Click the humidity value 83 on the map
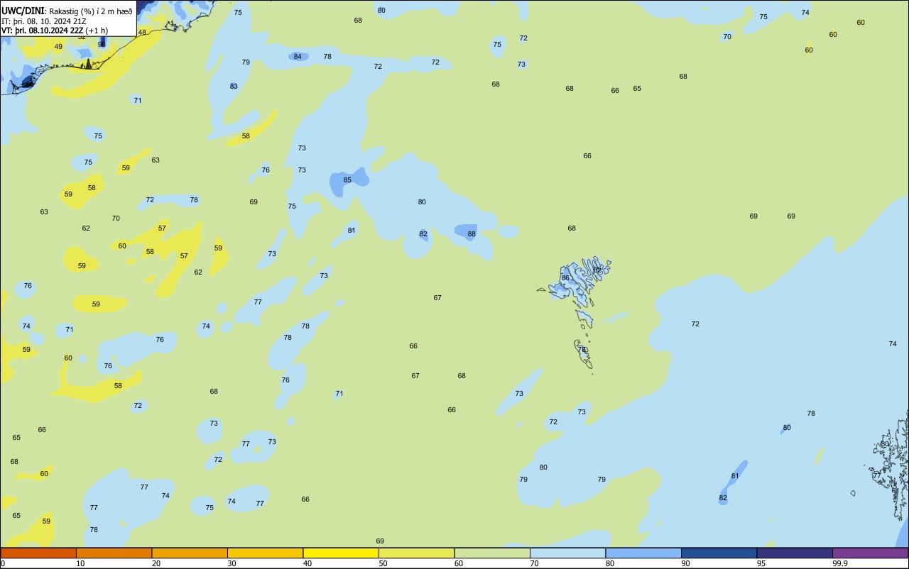Image resolution: width=909 pixels, height=569 pixels. point(234,87)
